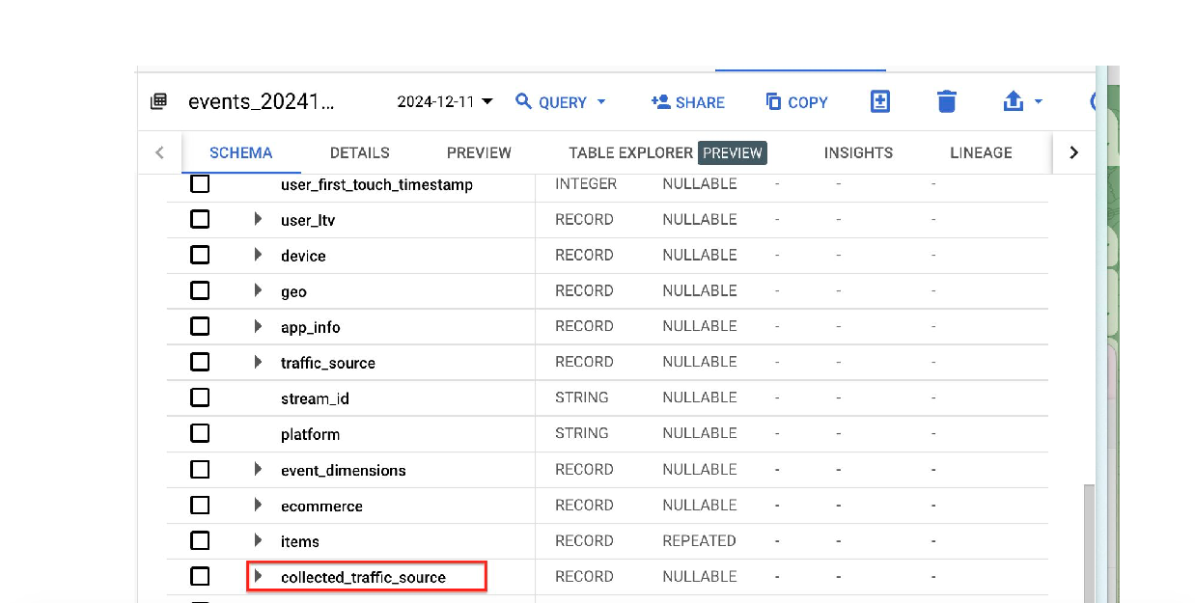Open the Lineage tab

pyautogui.click(x=980, y=152)
